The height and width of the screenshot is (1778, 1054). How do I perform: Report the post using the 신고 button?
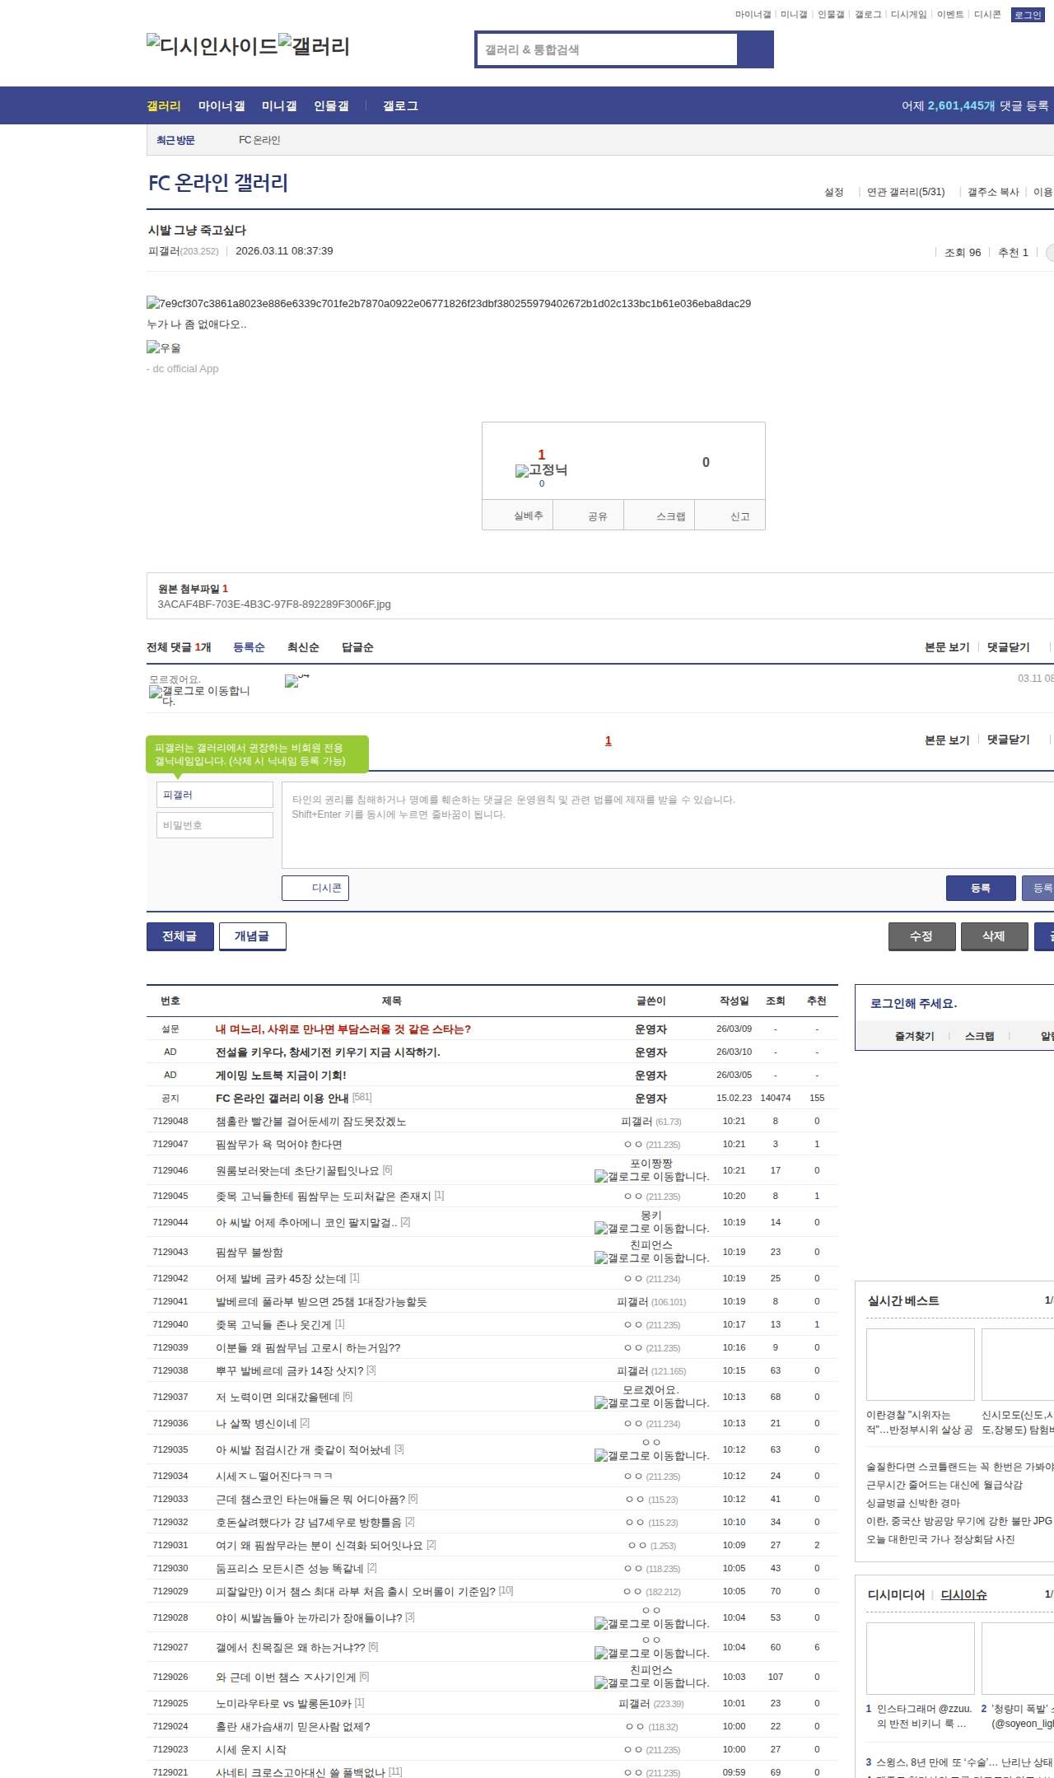coord(739,516)
